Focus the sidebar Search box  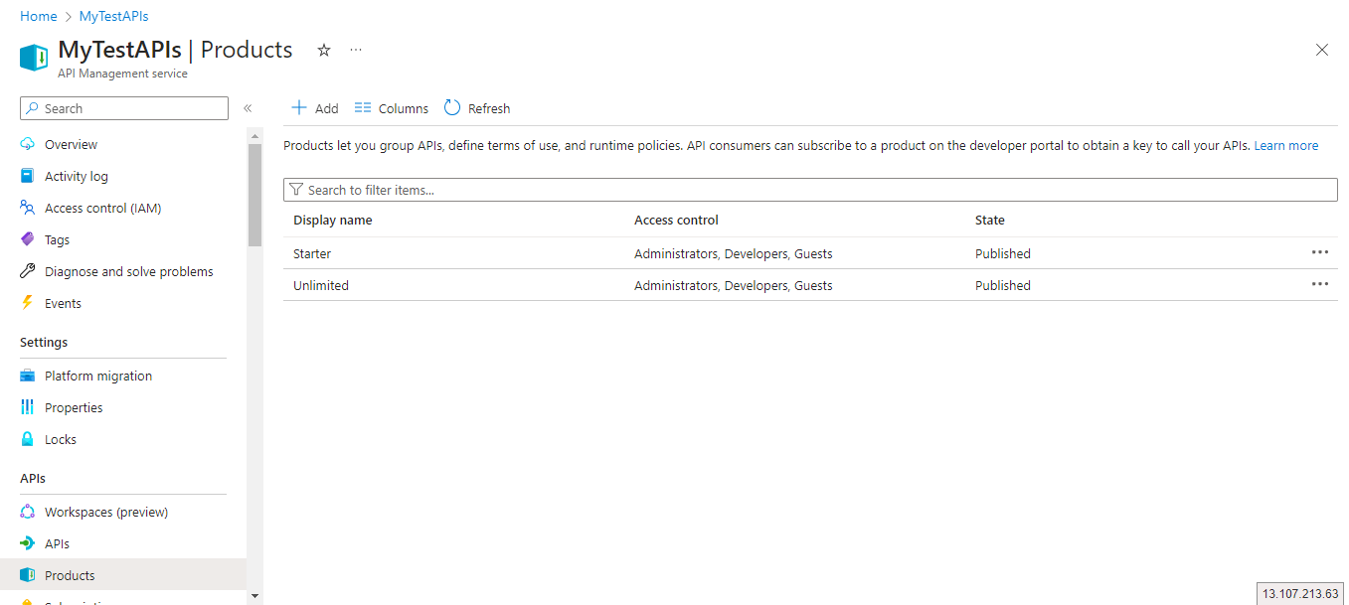click(x=124, y=108)
